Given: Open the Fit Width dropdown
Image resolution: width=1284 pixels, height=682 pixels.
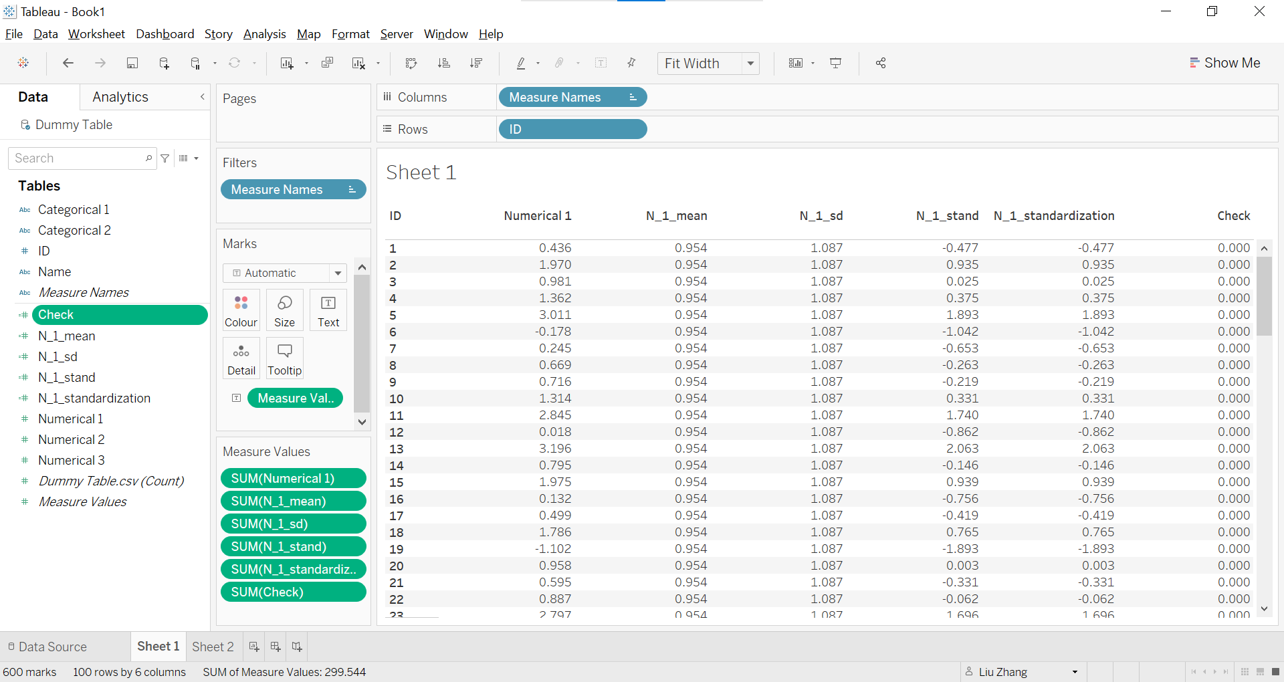Looking at the screenshot, I should click(x=750, y=64).
